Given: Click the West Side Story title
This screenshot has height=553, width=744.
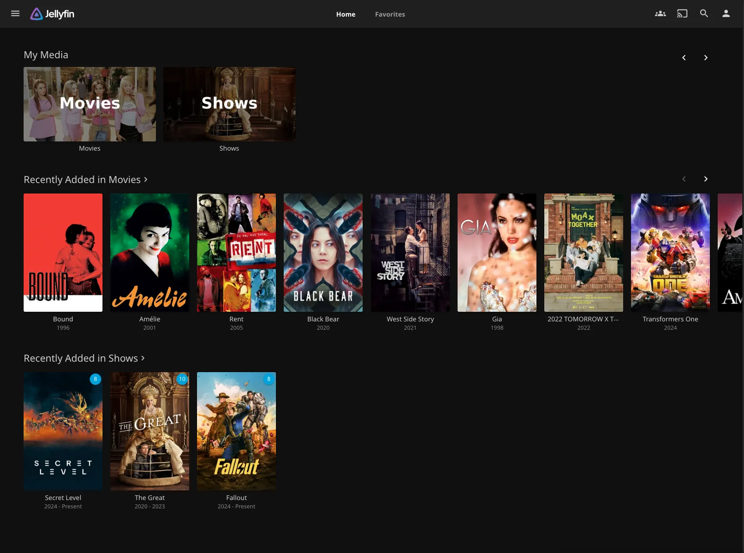Looking at the screenshot, I should pos(410,319).
